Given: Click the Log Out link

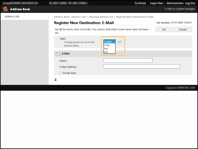Looking at the screenshot, I should tap(190, 3).
